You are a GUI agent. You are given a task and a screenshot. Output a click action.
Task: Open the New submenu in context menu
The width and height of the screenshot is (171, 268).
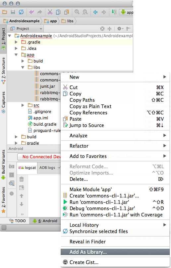click(115, 77)
